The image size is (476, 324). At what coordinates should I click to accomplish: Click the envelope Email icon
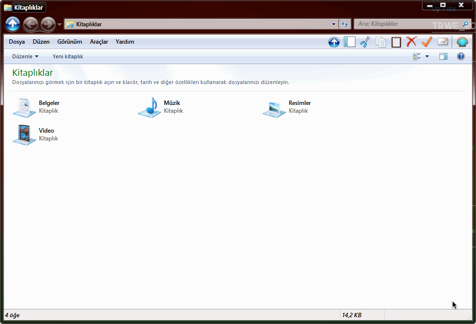[442, 42]
